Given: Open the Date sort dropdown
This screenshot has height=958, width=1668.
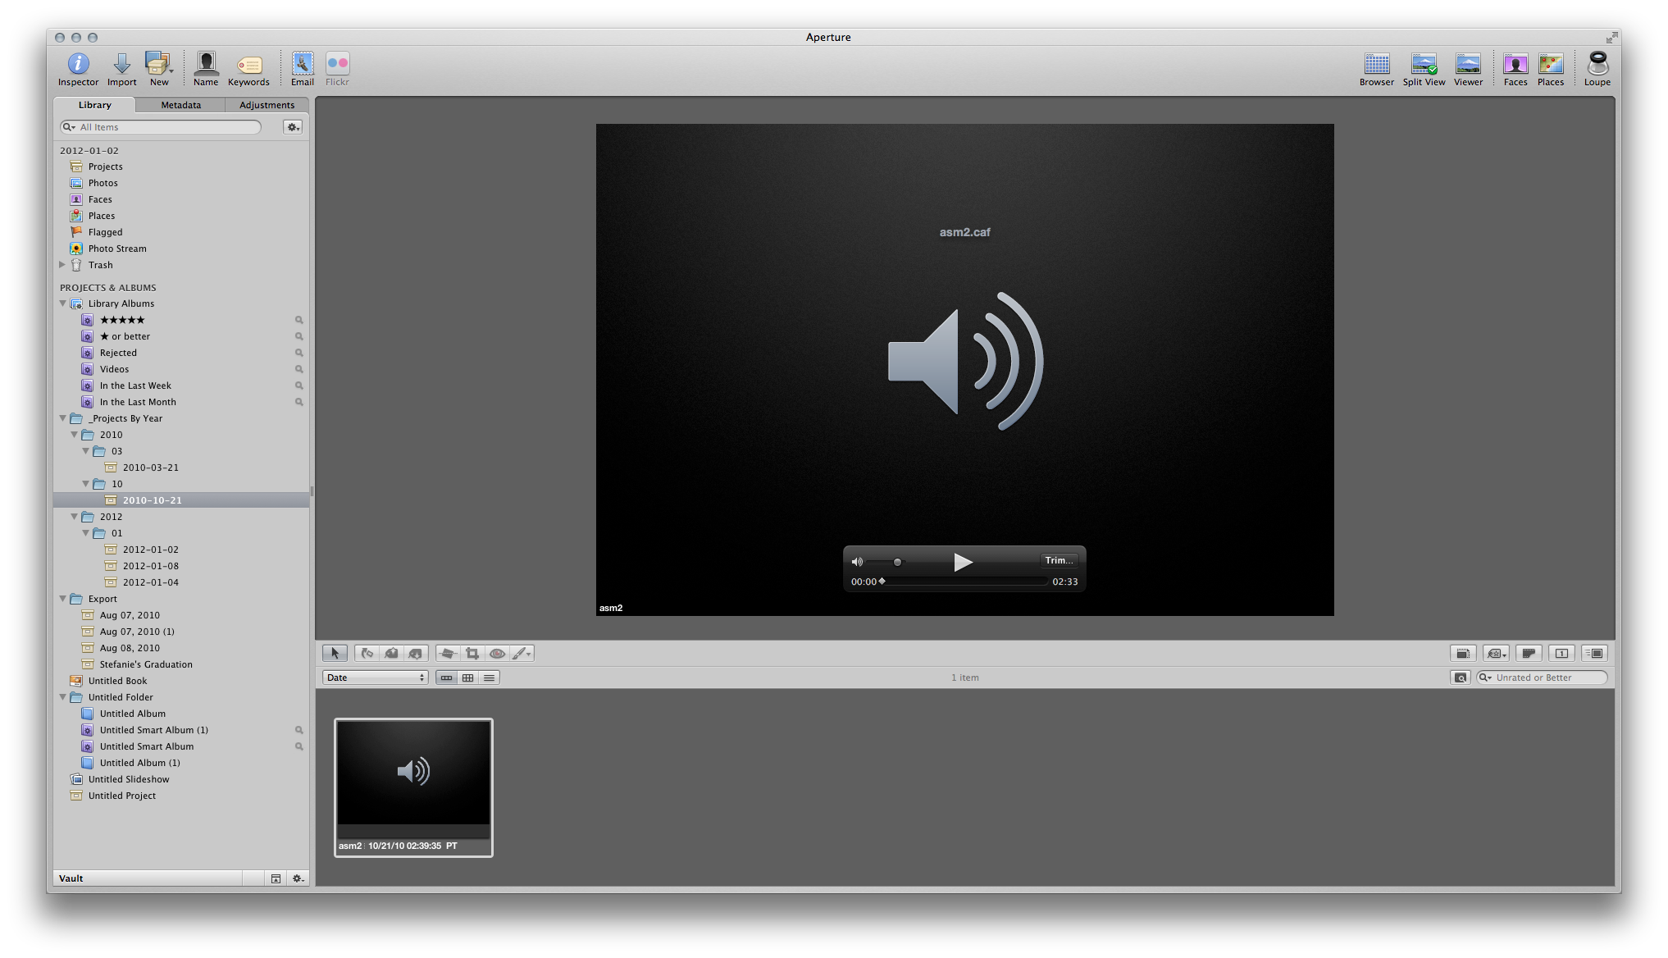Looking at the screenshot, I should [x=375, y=678].
